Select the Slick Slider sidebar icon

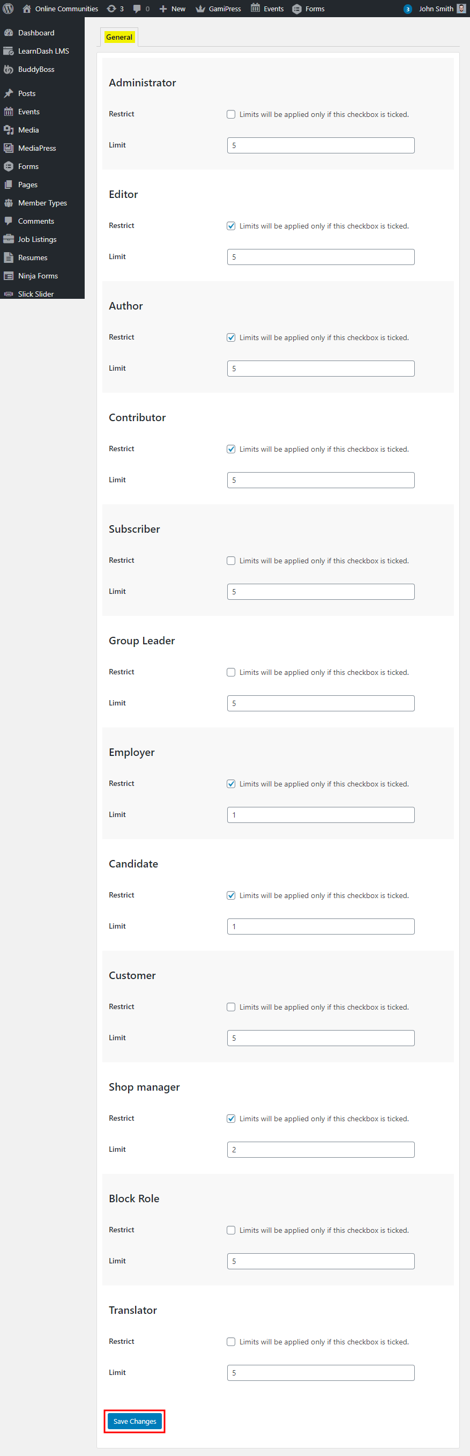[8, 293]
